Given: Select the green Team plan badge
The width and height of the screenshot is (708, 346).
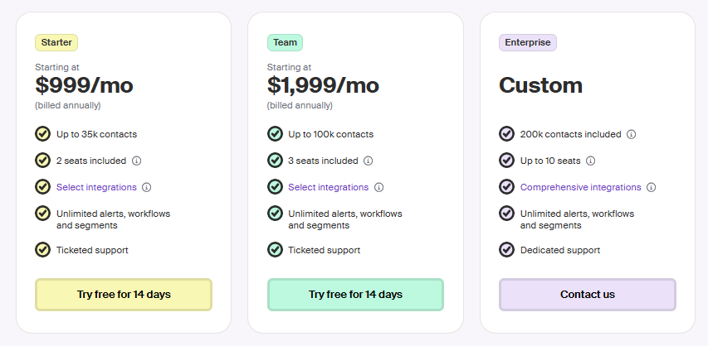Looking at the screenshot, I should coord(285,43).
